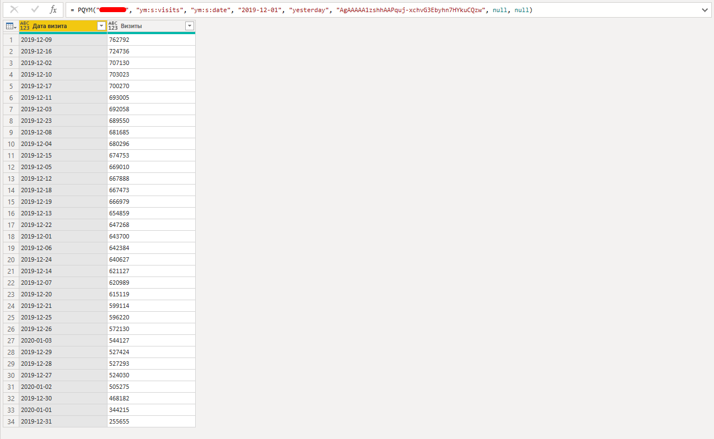Select the cell with date 2019-12-11
The image size is (714, 439).
coord(63,97)
